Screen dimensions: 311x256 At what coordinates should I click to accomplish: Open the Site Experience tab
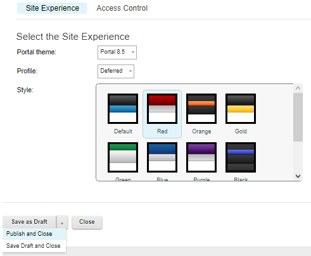[x=52, y=8]
